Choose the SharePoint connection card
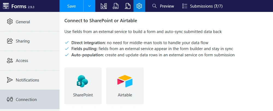This screenshot has height=111, width=273. click(x=83, y=86)
